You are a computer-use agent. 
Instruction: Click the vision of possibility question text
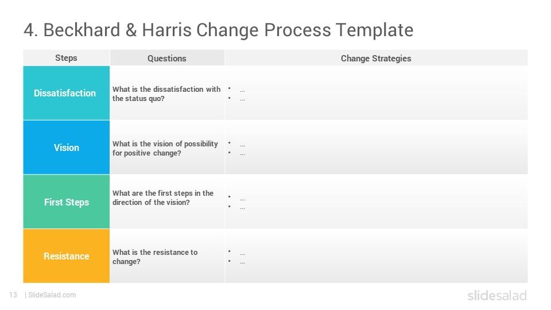tap(165, 148)
